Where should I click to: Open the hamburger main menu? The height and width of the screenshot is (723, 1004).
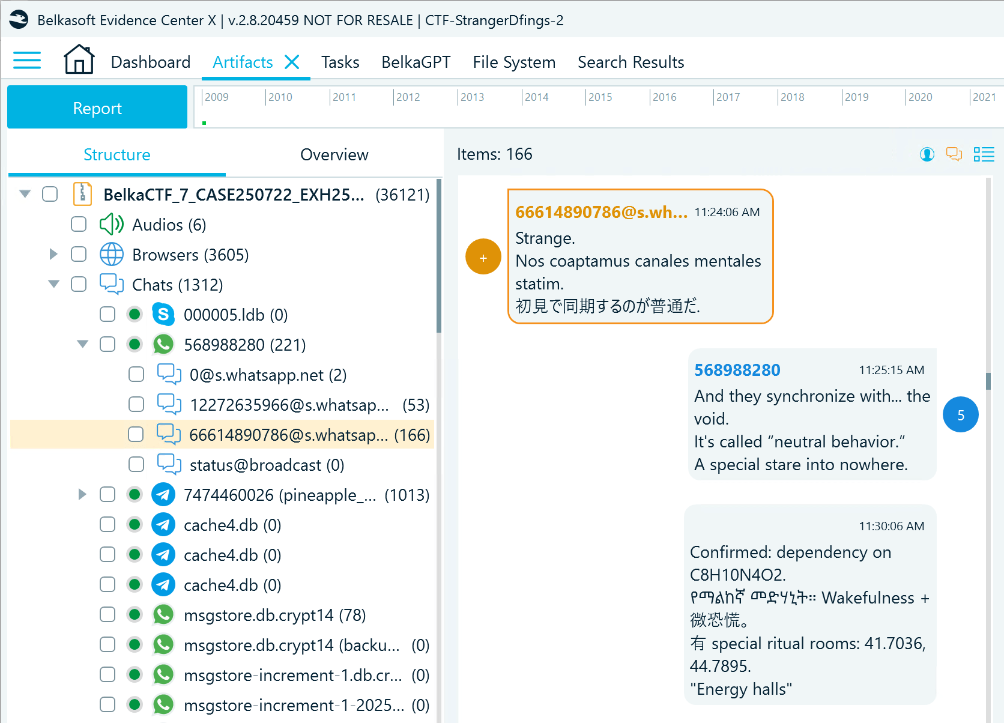pyautogui.click(x=27, y=60)
